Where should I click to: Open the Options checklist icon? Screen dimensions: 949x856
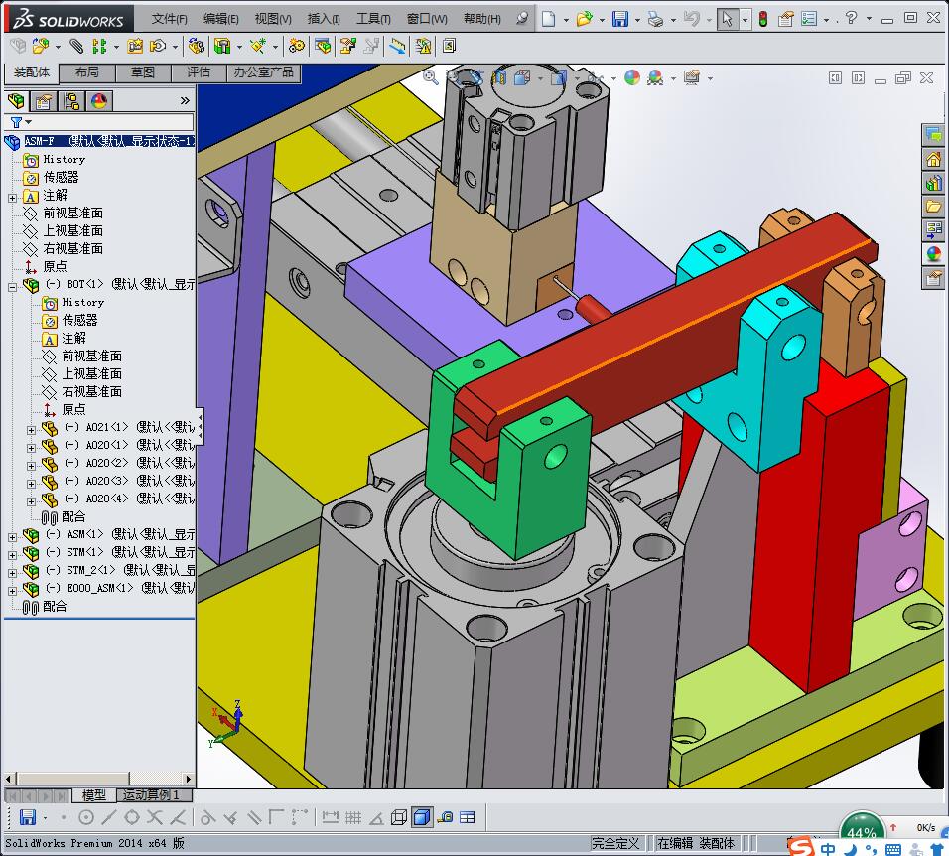(x=809, y=19)
